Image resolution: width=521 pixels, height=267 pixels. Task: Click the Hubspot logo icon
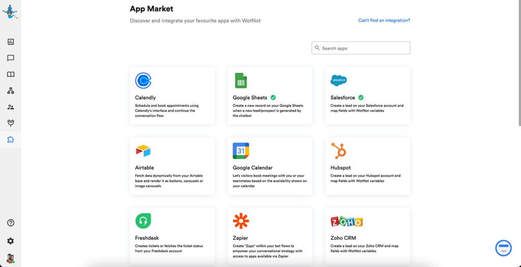pos(339,151)
